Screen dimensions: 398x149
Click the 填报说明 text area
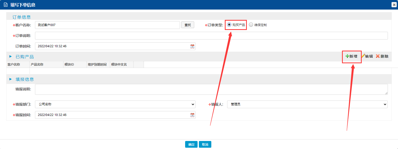coord(211,89)
